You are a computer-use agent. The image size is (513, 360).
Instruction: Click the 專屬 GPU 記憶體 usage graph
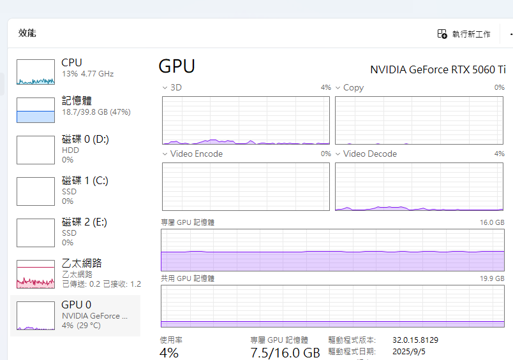coord(332,250)
